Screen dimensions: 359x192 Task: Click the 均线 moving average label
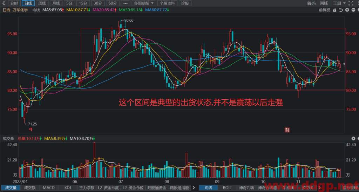click(36, 10)
